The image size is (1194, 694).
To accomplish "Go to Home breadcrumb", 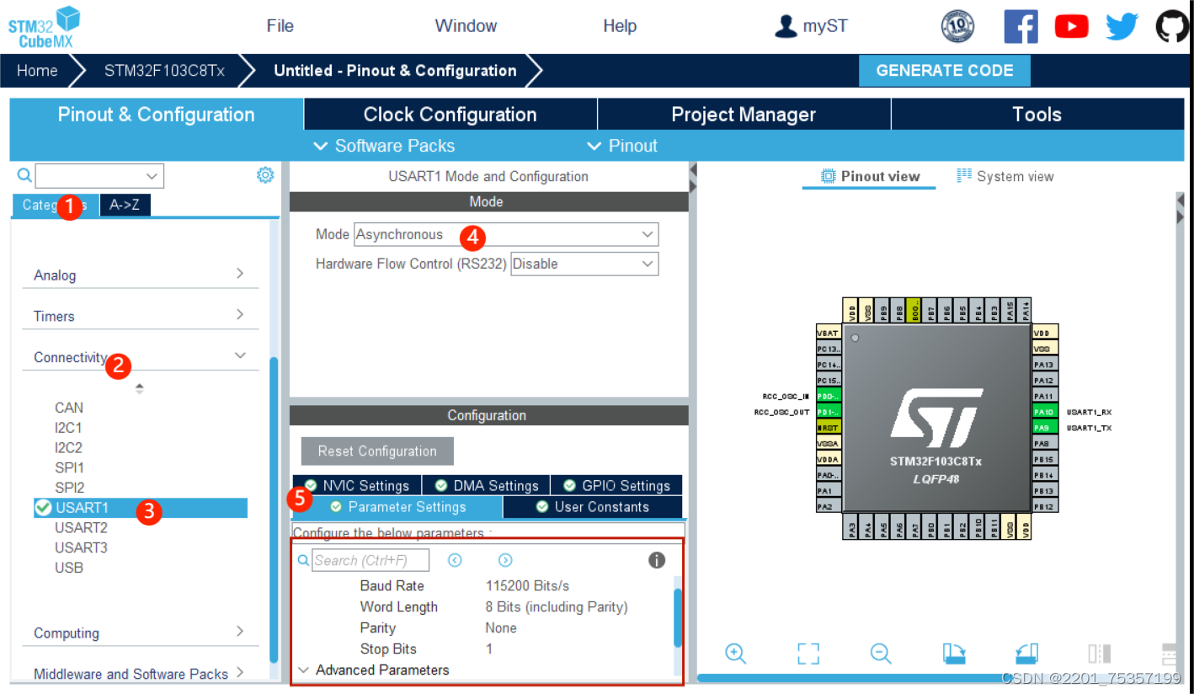I will tap(37, 71).
